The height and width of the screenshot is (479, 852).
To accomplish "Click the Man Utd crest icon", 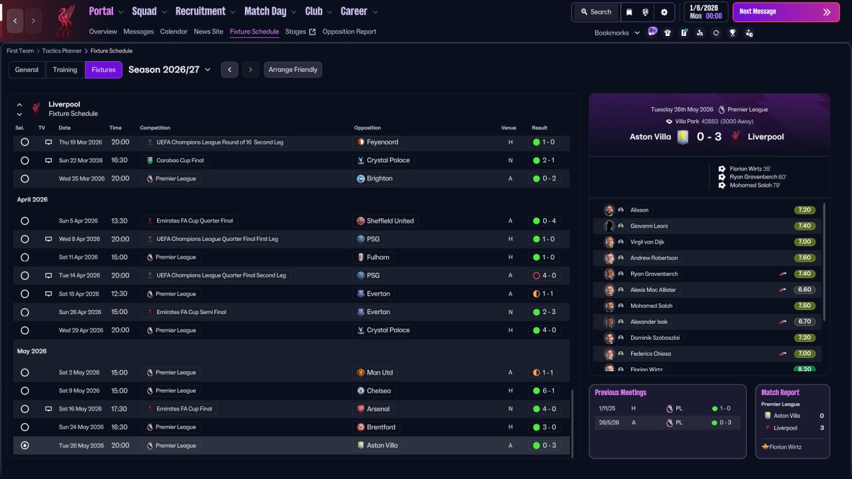I will coord(361,373).
